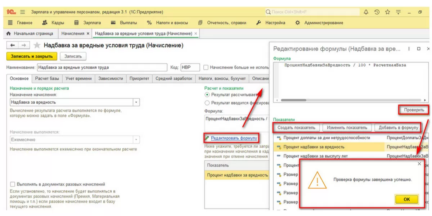Click Изменить показатель button

(x=346, y=127)
